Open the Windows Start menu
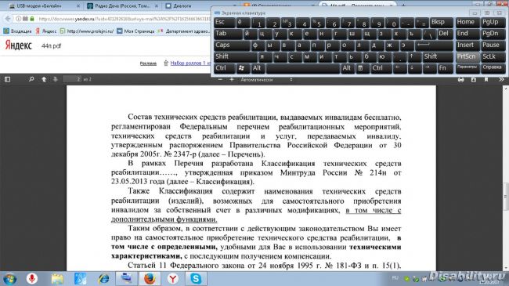Image resolution: width=509 pixels, height=286 pixels. (x=9, y=279)
